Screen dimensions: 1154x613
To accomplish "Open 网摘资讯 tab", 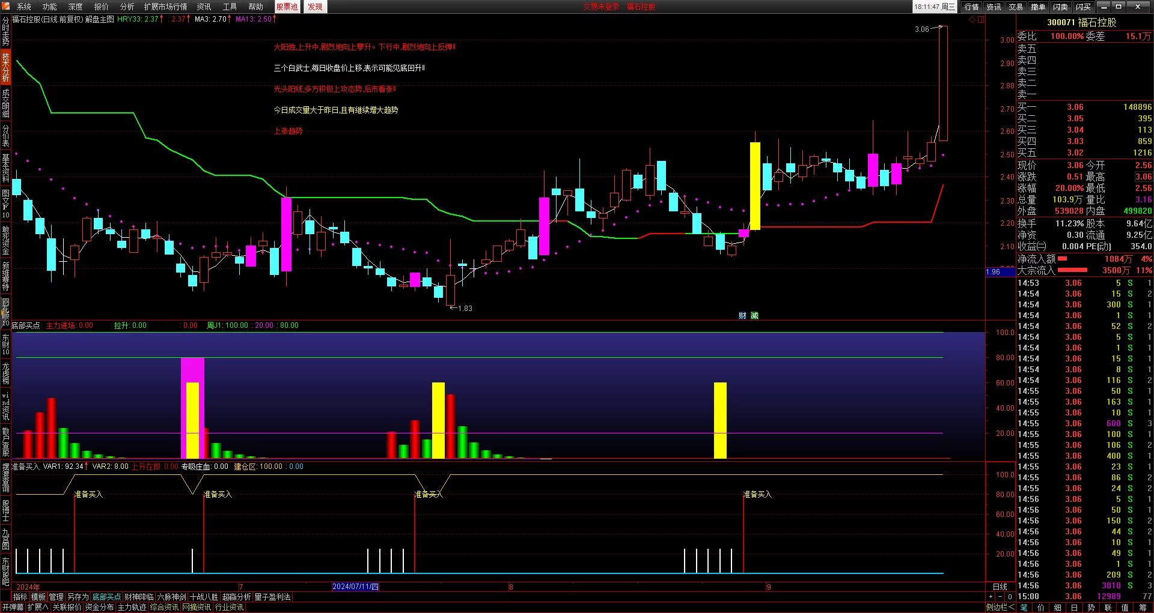I will point(197,607).
